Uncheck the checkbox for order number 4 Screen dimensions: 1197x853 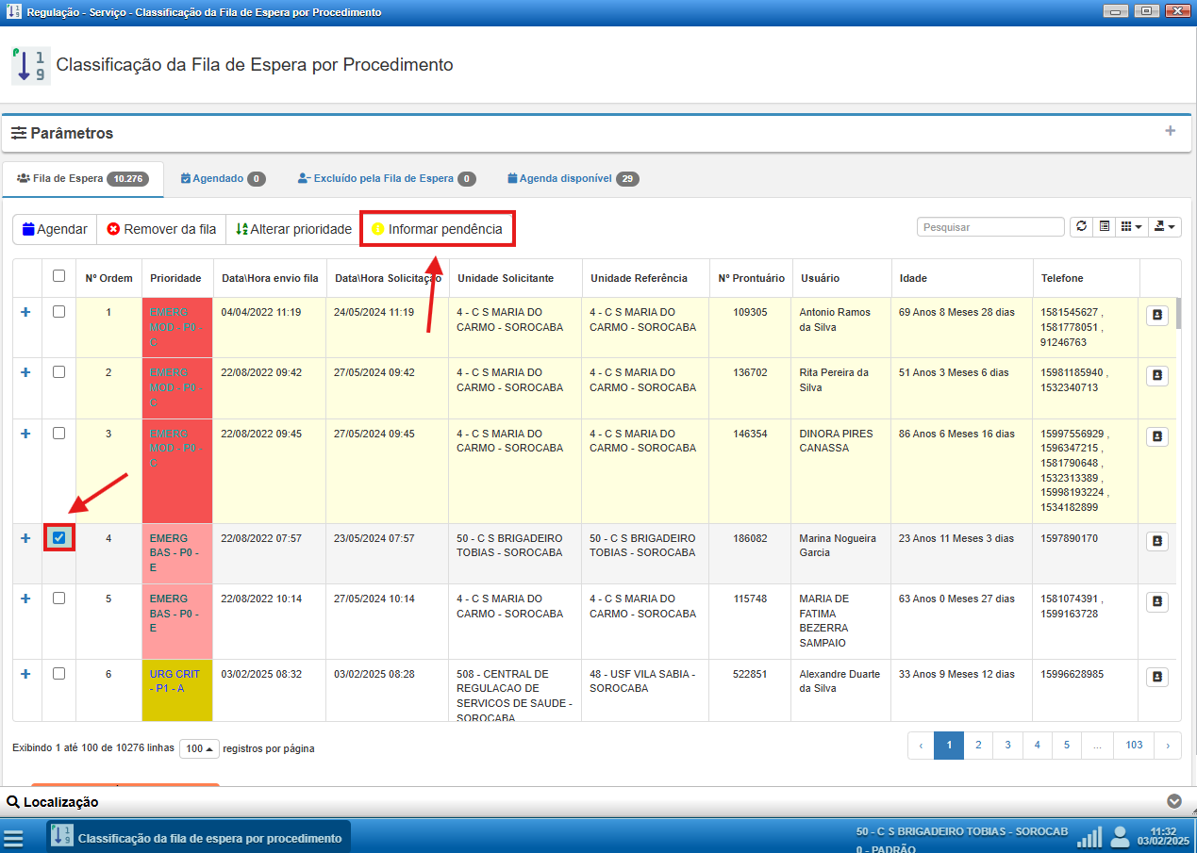(58, 537)
